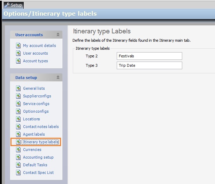
Task: Open Accounting setup page
Action: (38, 157)
